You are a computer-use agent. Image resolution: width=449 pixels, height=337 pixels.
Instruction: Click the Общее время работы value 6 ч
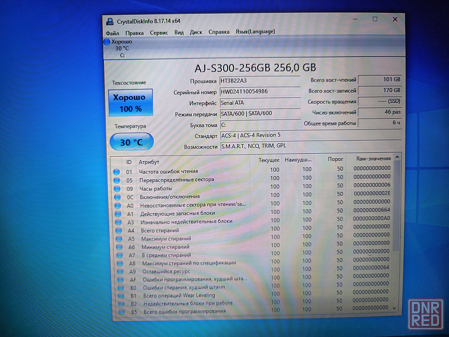pos(380,123)
